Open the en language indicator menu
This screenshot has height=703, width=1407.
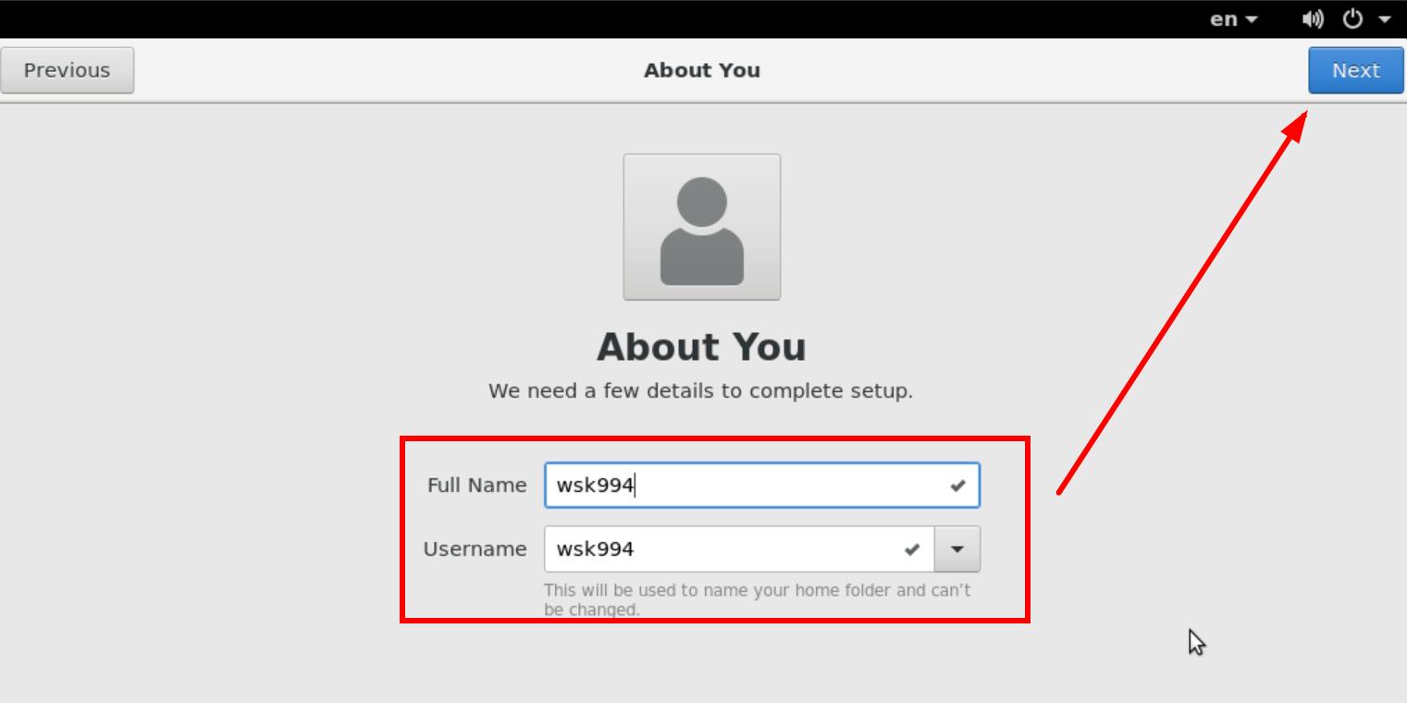(1233, 19)
